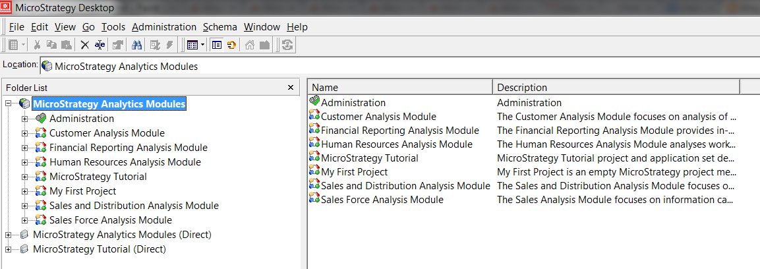The width and height of the screenshot is (760, 269).
Task: Open the Window menu
Action: point(262,27)
